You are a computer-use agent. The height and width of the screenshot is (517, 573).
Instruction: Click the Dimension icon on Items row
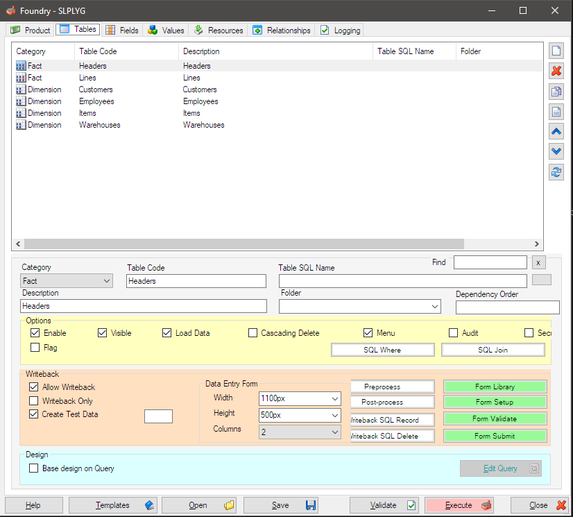21,113
